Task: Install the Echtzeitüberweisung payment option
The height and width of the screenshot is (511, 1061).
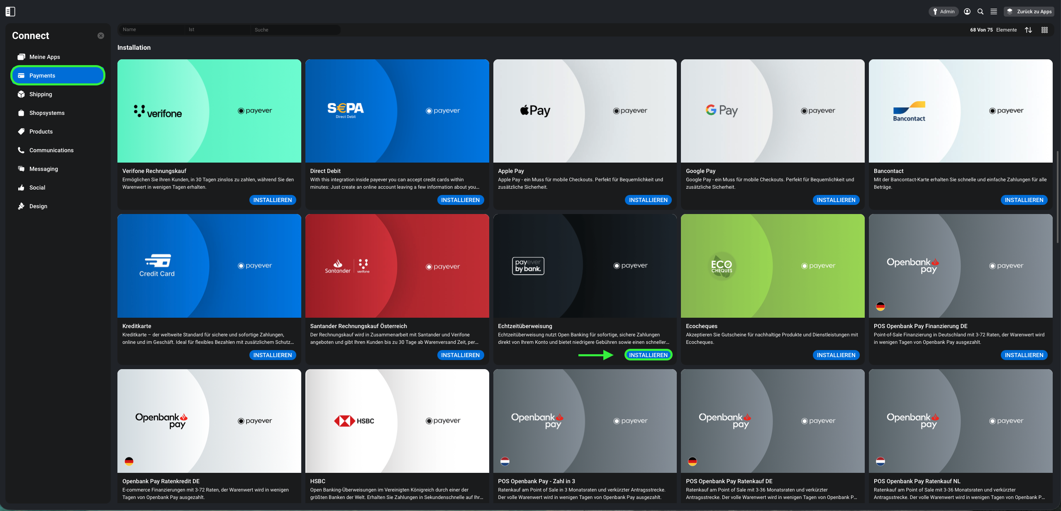Action: (648, 355)
